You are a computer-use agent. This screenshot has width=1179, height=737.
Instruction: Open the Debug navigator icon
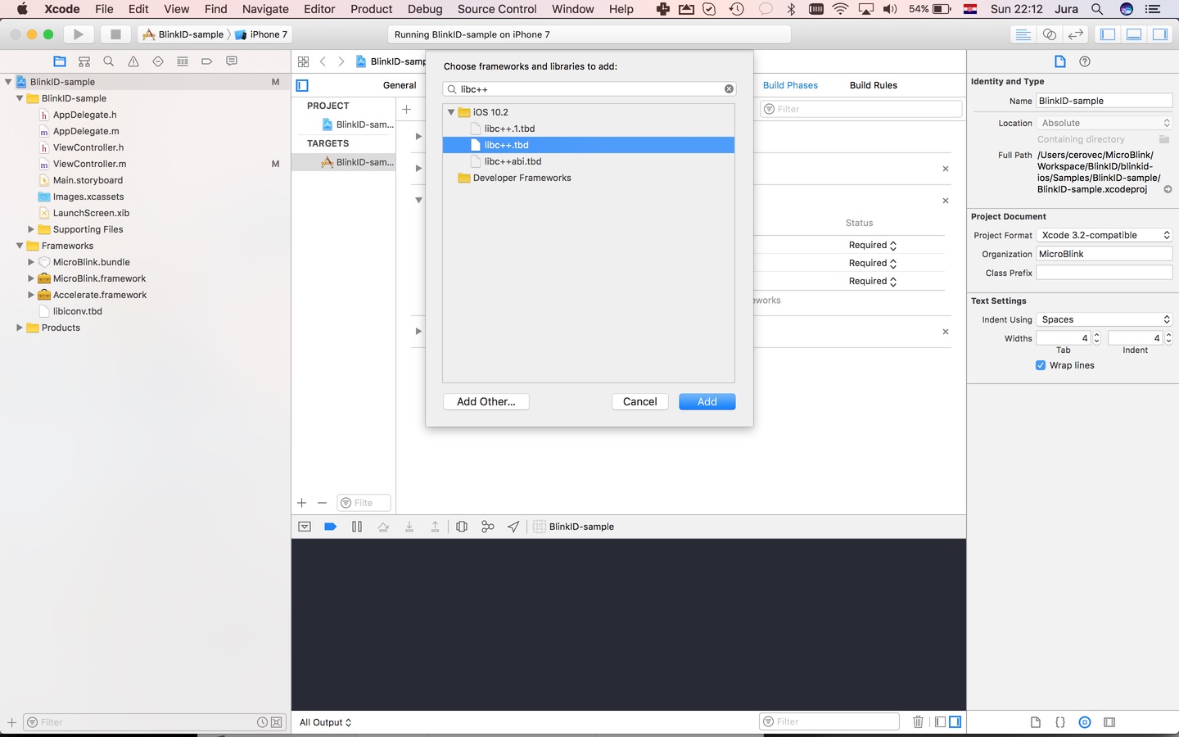[x=183, y=61]
